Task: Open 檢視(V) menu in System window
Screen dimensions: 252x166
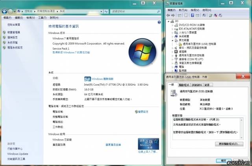Action: coord(31,18)
